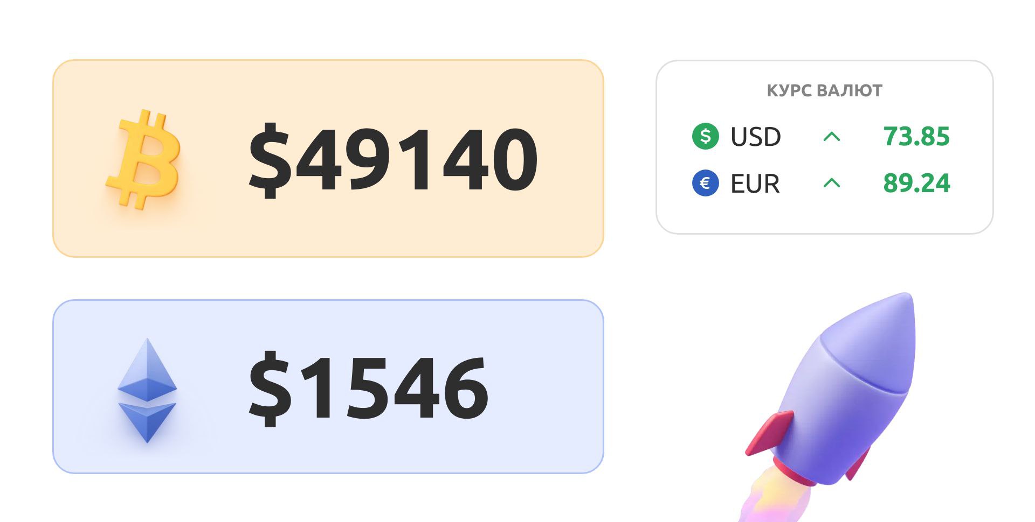The image size is (1035, 522).
Task: Click the EUR currency label
Action: [x=755, y=184]
